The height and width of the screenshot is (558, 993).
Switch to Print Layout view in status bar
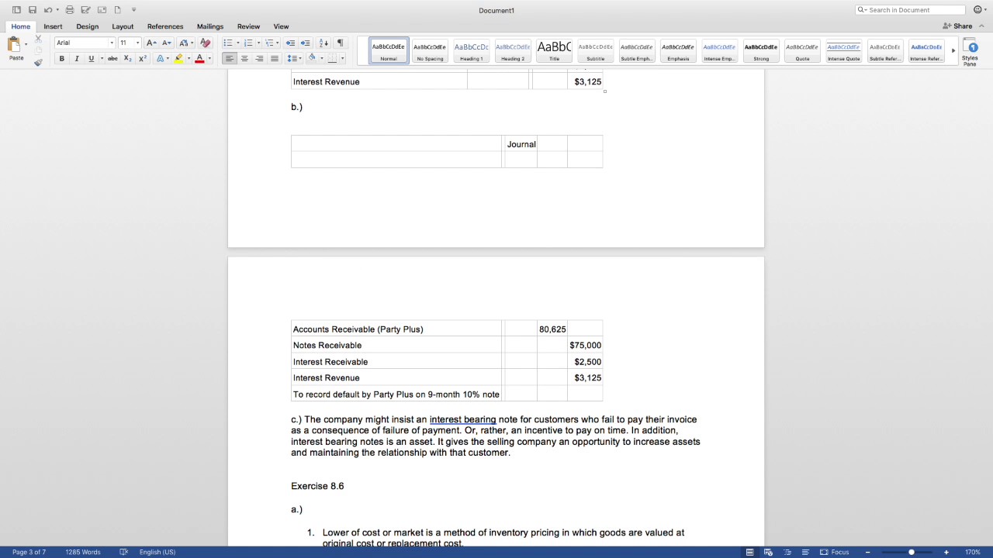coord(749,552)
